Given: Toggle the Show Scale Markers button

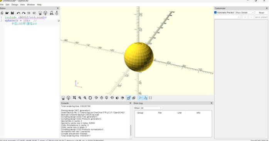Looking at the screenshot, I should pos(145,98).
